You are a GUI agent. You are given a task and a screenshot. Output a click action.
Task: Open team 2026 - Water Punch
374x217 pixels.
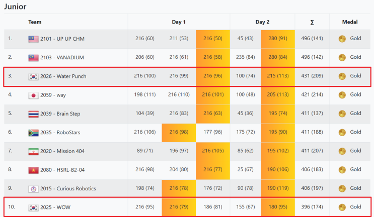click(x=63, y=76)
